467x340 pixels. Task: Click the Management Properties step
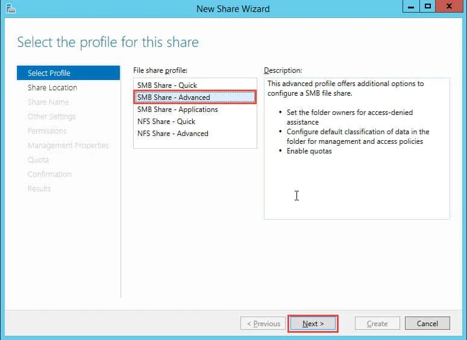click(68, 145)
